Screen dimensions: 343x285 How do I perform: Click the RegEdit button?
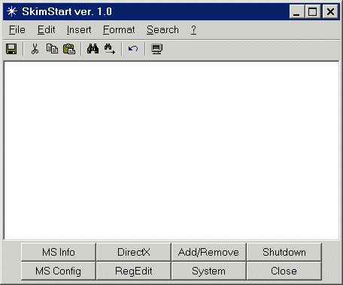[134, 271]
